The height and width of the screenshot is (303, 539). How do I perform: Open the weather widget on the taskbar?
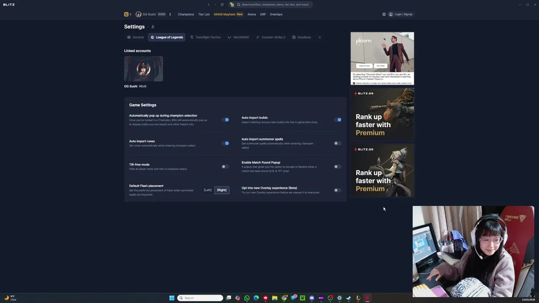click(x=10, y=298)
